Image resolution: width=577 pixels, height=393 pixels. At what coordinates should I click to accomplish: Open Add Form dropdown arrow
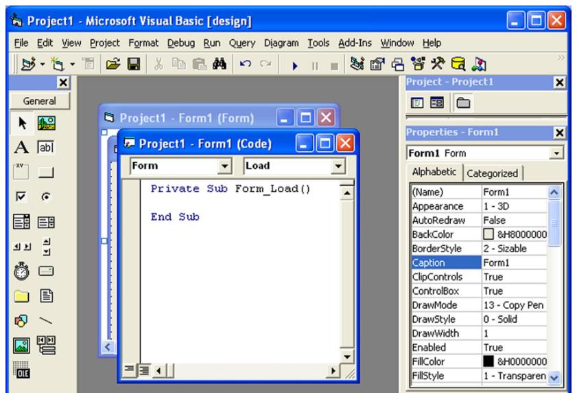pyautogui.click(x=73, y=65)
